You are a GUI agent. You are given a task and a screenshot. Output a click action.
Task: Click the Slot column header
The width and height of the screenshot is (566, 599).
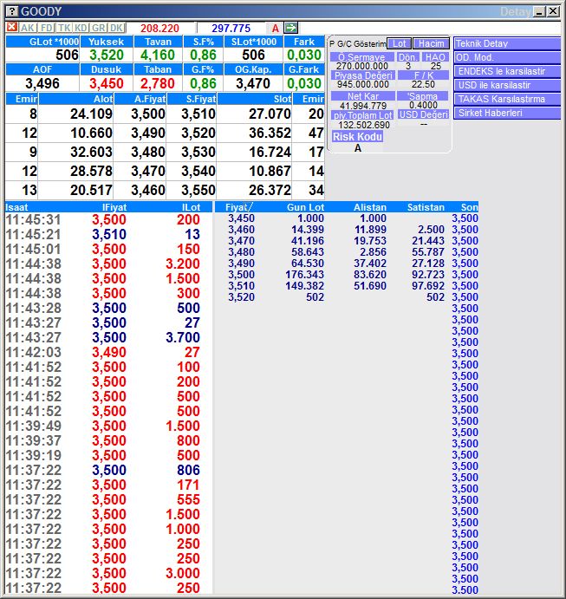(254, 99)
